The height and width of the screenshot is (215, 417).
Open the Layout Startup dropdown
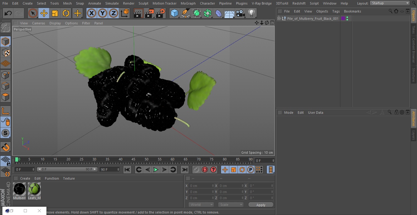(x=390, y=3)
